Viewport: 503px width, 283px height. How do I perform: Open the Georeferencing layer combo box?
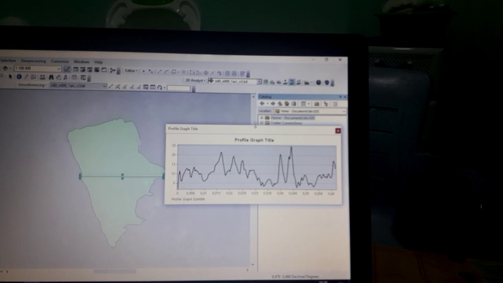78,86
